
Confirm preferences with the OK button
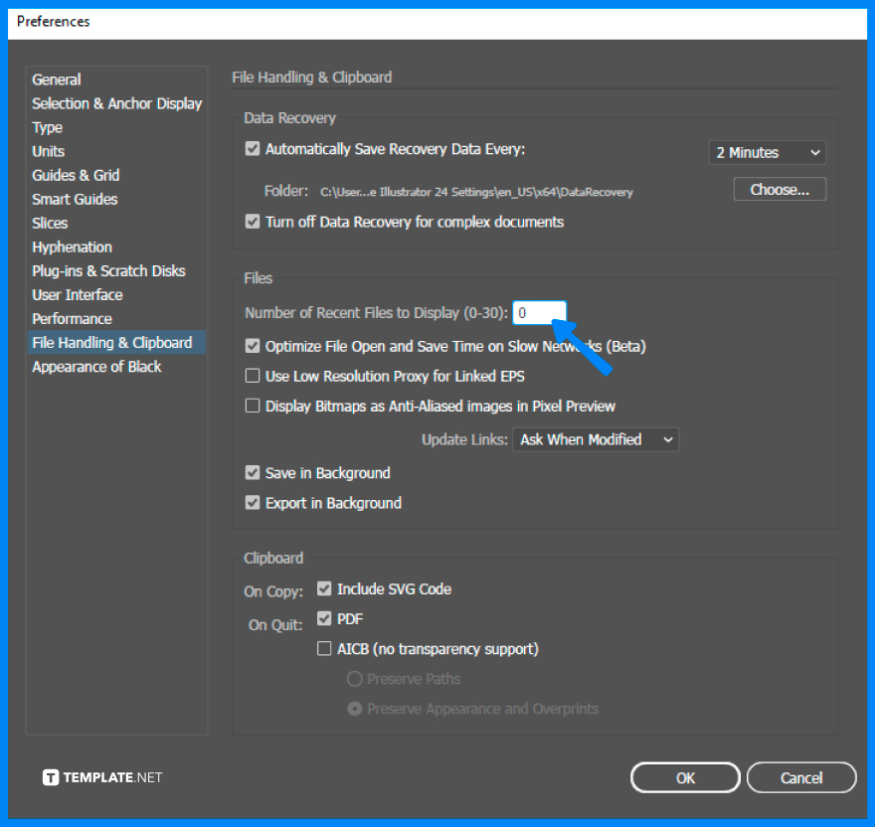pyautogui.click(x=684, y=776)
